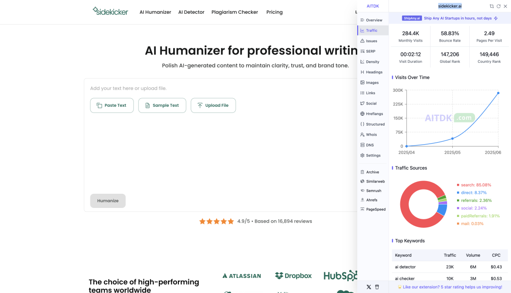Open the ShipAny.ai promo banner
This screenshot has width=511, height=293.
450,18
